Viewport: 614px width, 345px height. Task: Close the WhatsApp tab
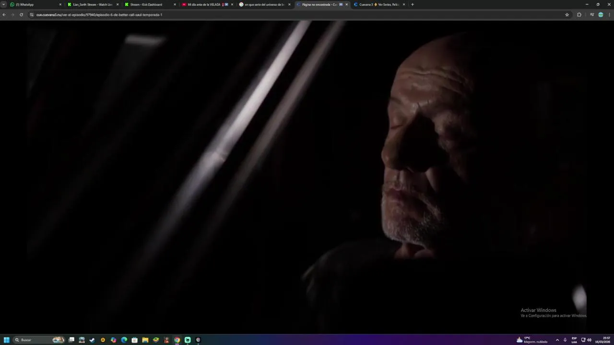[x=60, y=4]
